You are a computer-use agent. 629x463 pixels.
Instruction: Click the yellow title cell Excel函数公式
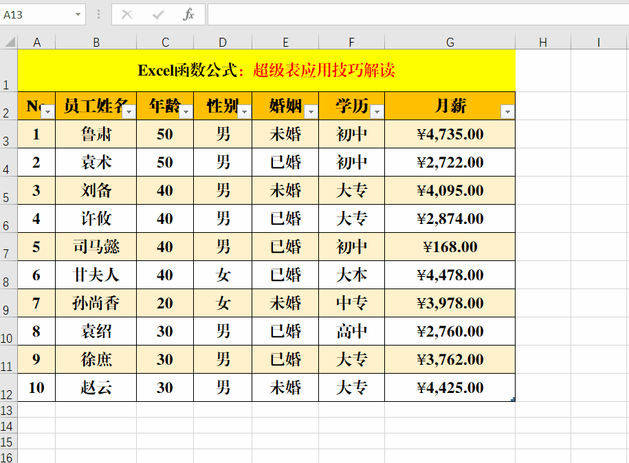[266, 71]
